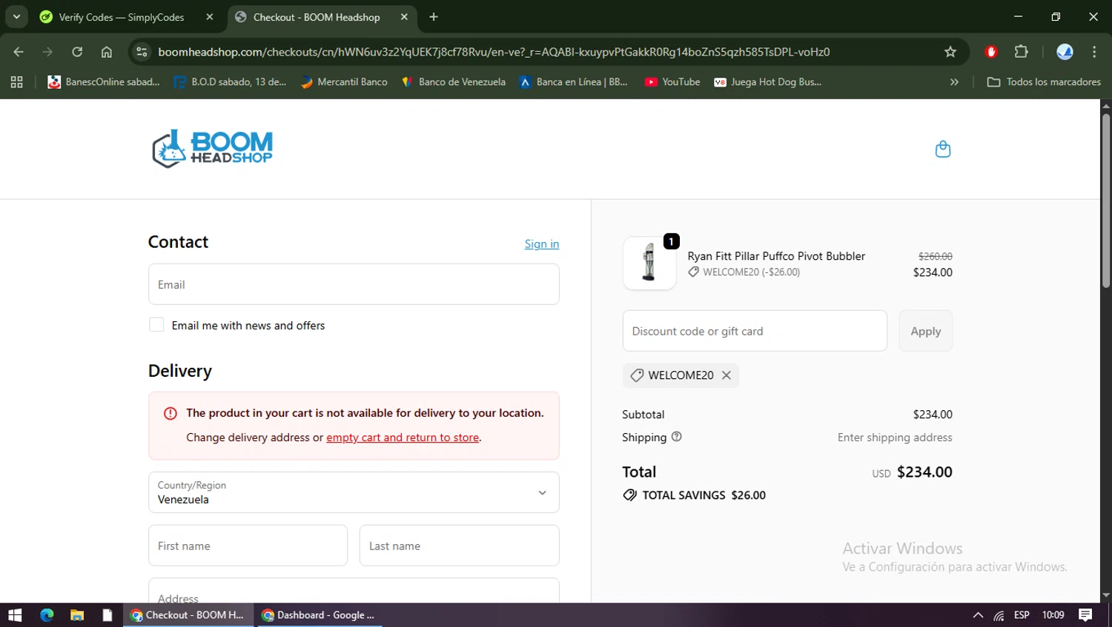Show hidden system tray icons
Screen dimensions: 1112x627
pos(978,615)
